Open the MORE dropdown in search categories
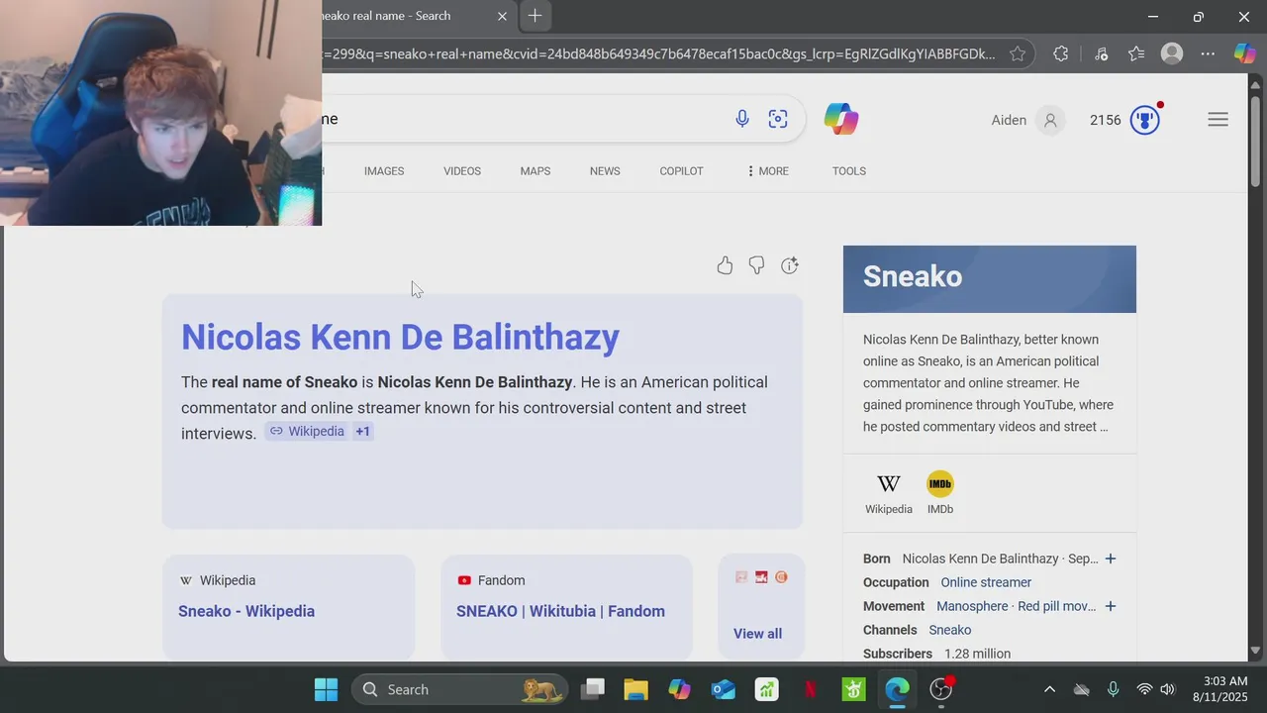Viewport: 1267px width, 713px height. pos(768,171)
